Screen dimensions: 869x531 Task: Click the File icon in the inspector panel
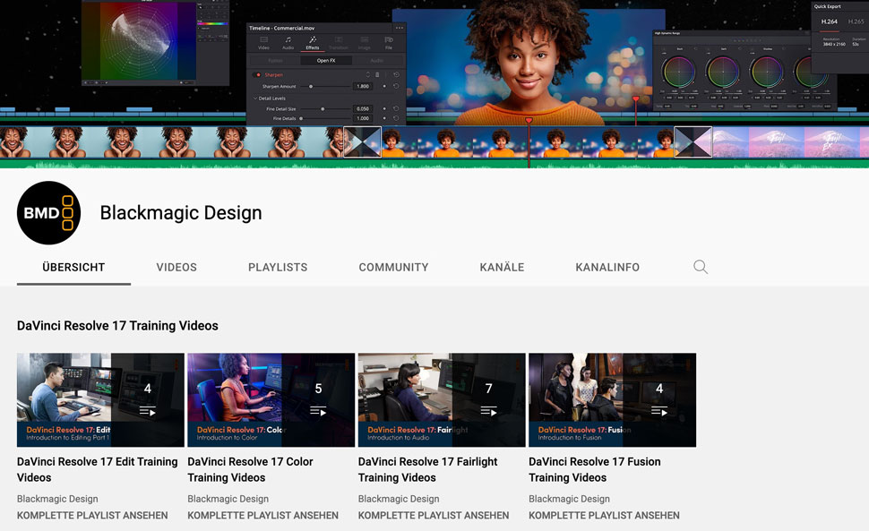click(388, 42)
